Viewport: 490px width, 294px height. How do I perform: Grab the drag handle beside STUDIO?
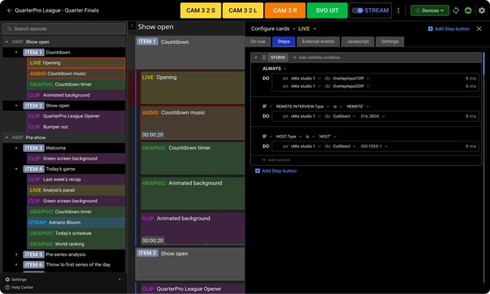(x=263, y=58)
